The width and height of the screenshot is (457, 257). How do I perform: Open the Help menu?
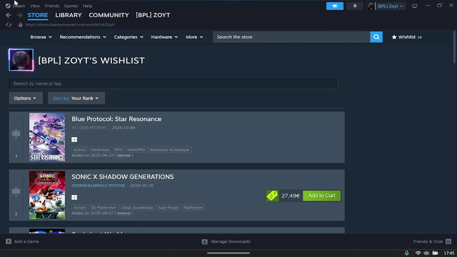coord(87,6)
